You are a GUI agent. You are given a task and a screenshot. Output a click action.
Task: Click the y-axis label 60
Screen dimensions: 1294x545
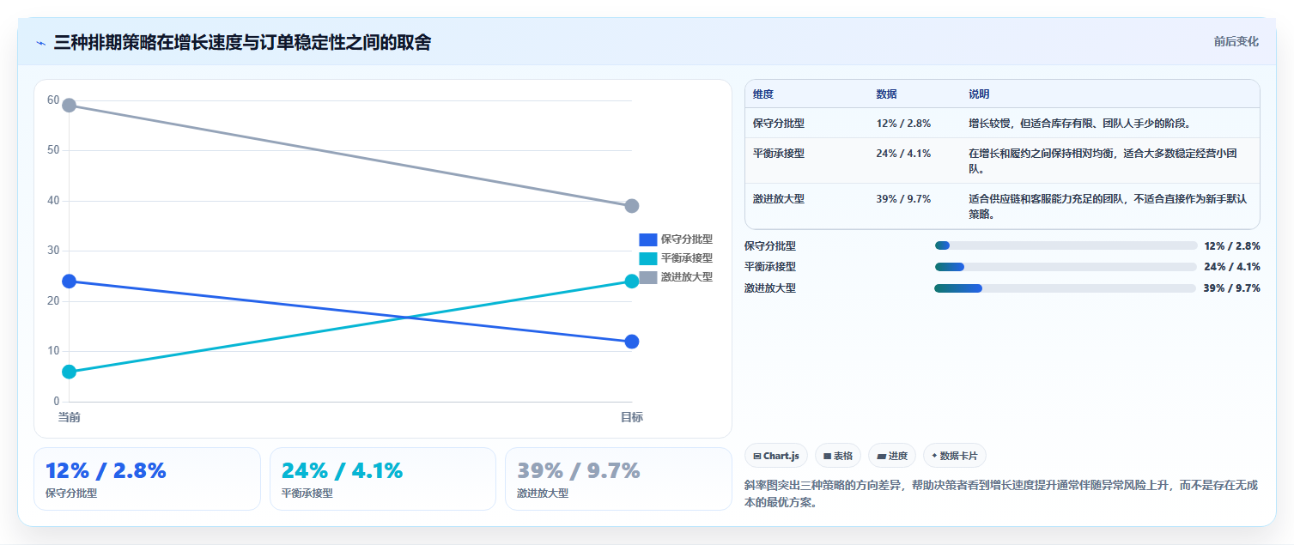pos(53,100)
